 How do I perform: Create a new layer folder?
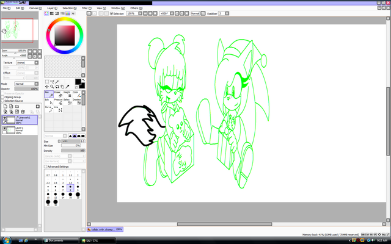tap(17, 106)
